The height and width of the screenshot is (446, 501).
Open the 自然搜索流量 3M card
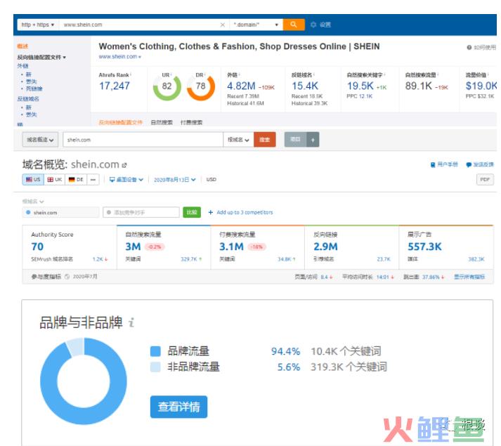pos(164,247)
